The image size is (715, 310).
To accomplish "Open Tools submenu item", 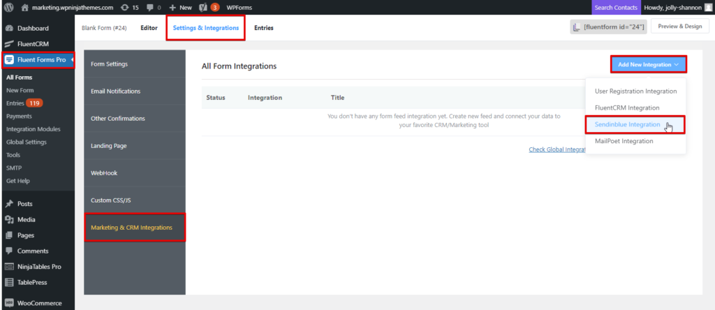I will click(x=13, y=155).
